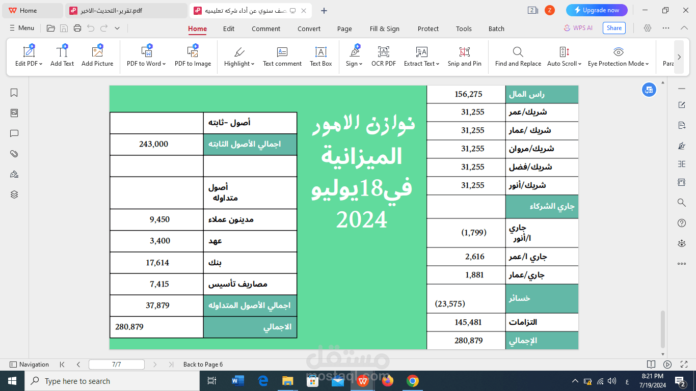This screenshot has width=696, height=391.
Task: Insert a Text comment
Action: pos(282,56)
